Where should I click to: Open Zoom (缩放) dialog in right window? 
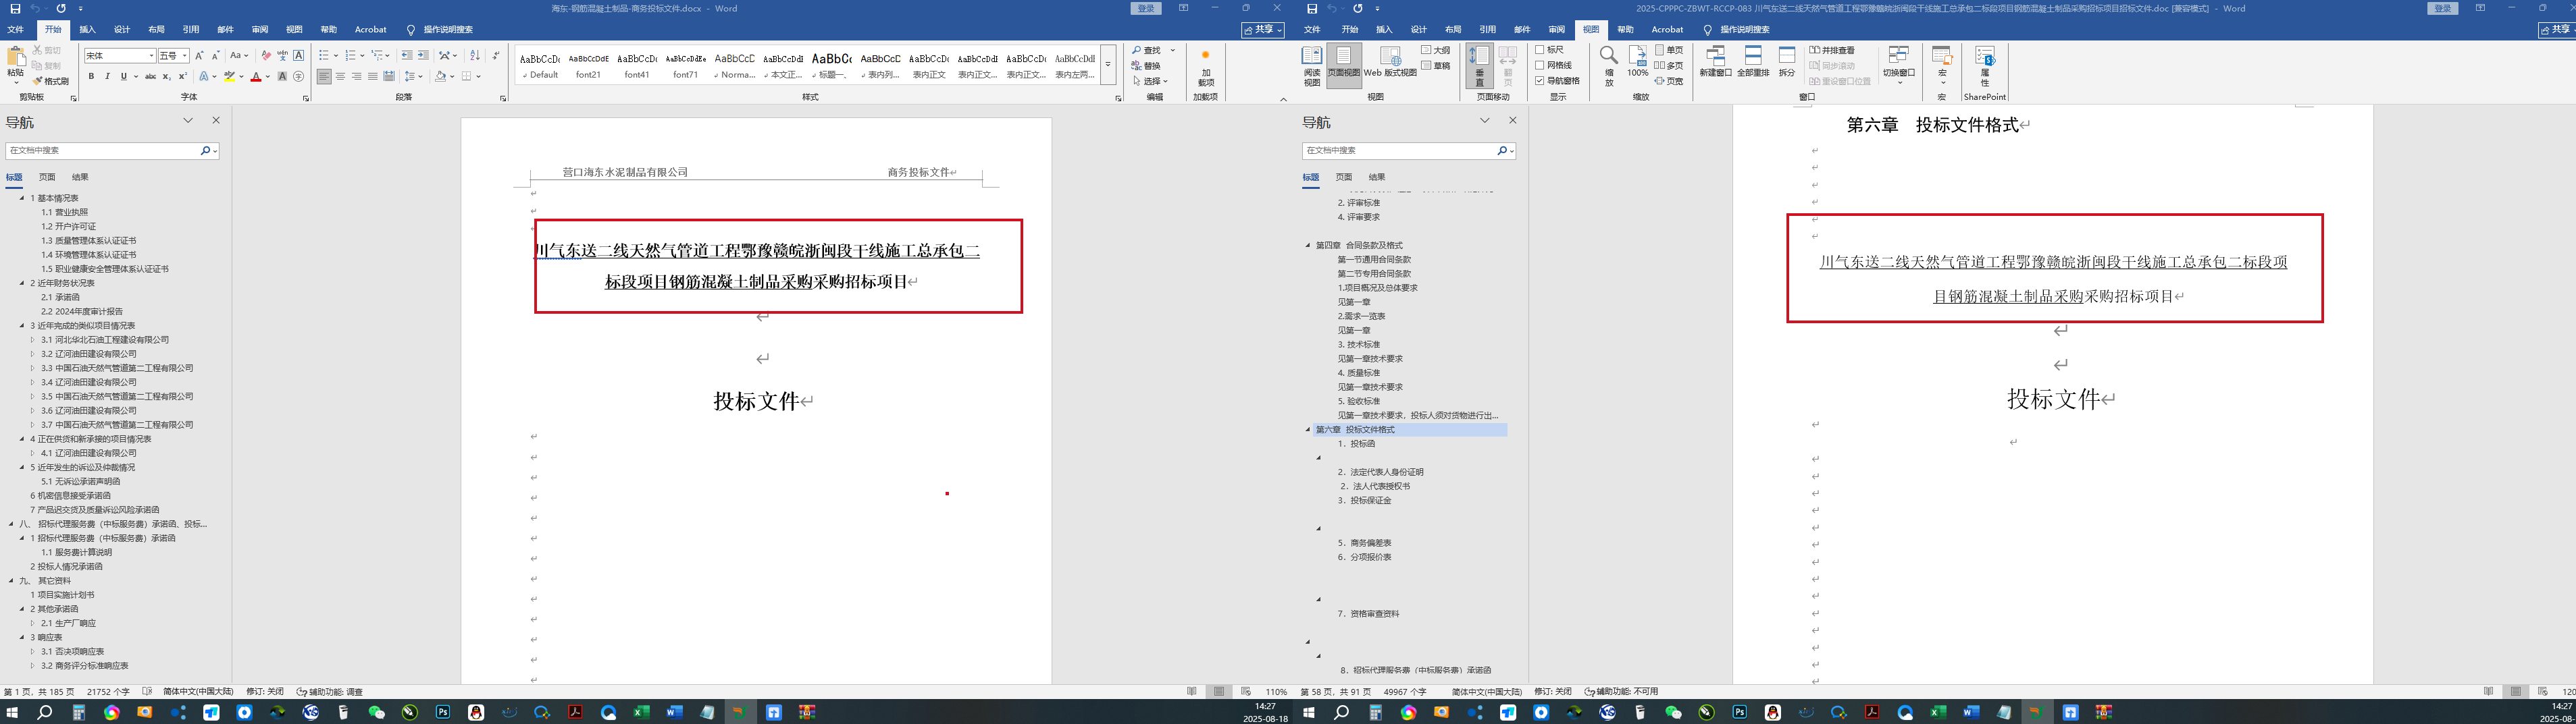1609,66
